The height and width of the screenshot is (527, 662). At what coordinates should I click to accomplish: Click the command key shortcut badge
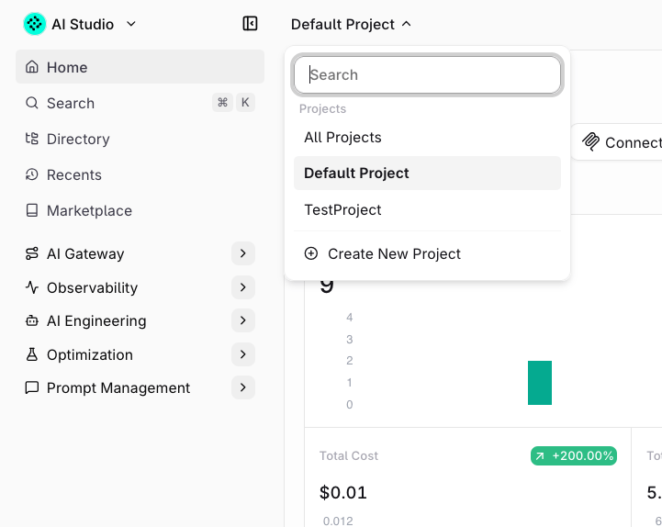point(222,102)
